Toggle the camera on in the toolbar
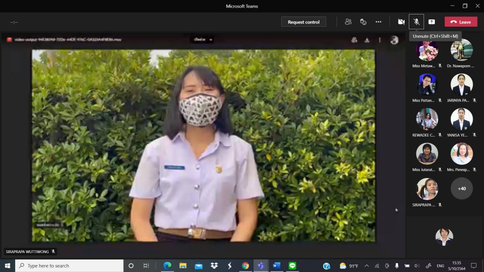Screen dimensions: 484x272 click(x=401, y=22)
